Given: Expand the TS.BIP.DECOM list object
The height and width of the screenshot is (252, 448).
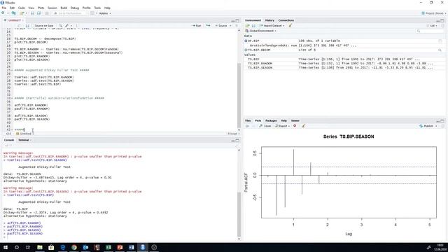Looking at the screenshot, I should click(x=246, y=50).
